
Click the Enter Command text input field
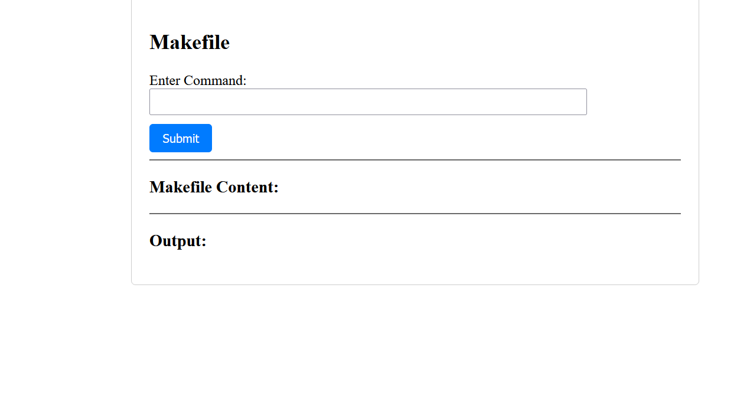(x=368, y=102)
